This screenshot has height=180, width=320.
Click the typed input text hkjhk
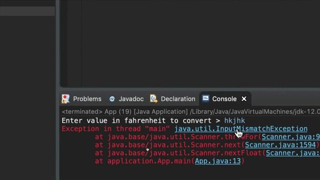coord(234,120)
